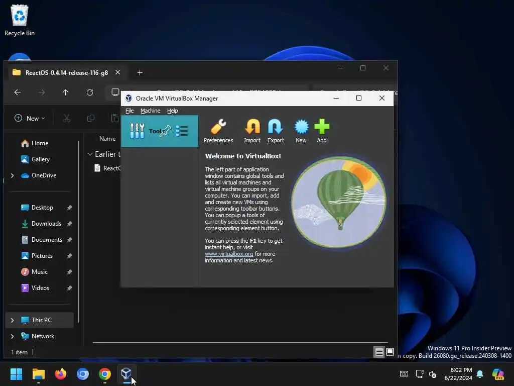Refresh the File Explorer folder
The width and height of the screenshot is (514, 386).
90,92
